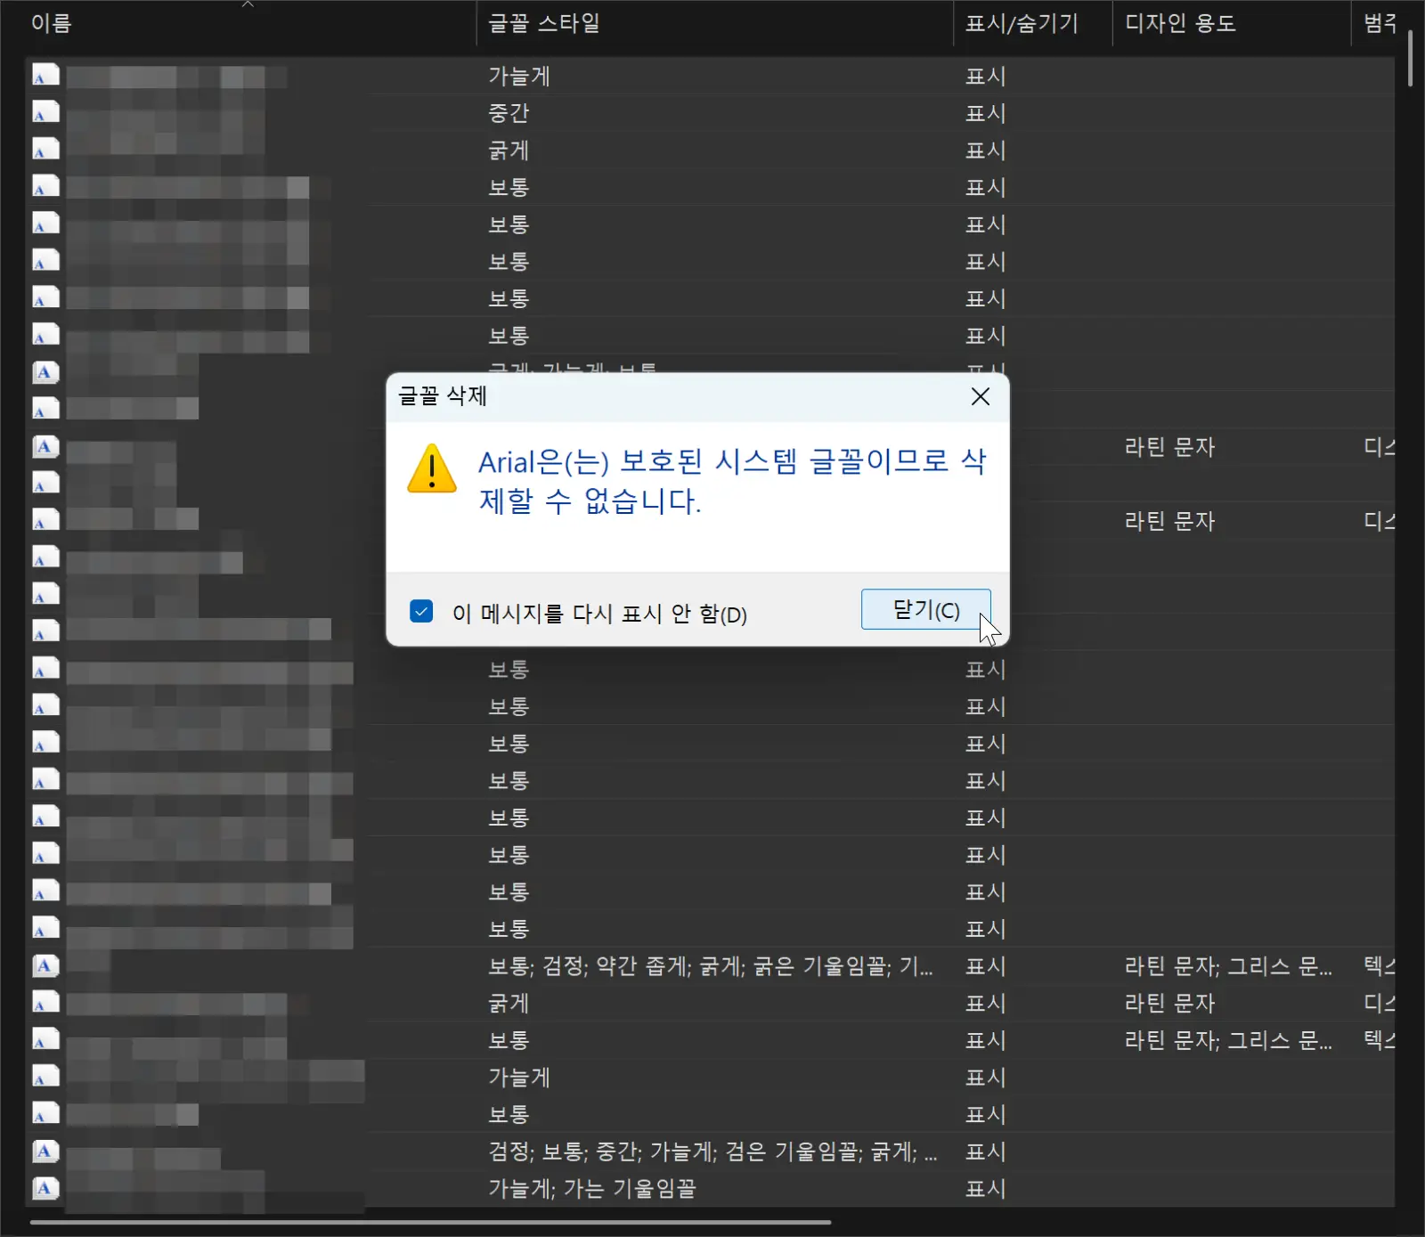Click 라틴 문자 in the 굵게 style row
Image resolution: width=1425 pixels, height=1237 pixels.
tap(1169, 1004)
